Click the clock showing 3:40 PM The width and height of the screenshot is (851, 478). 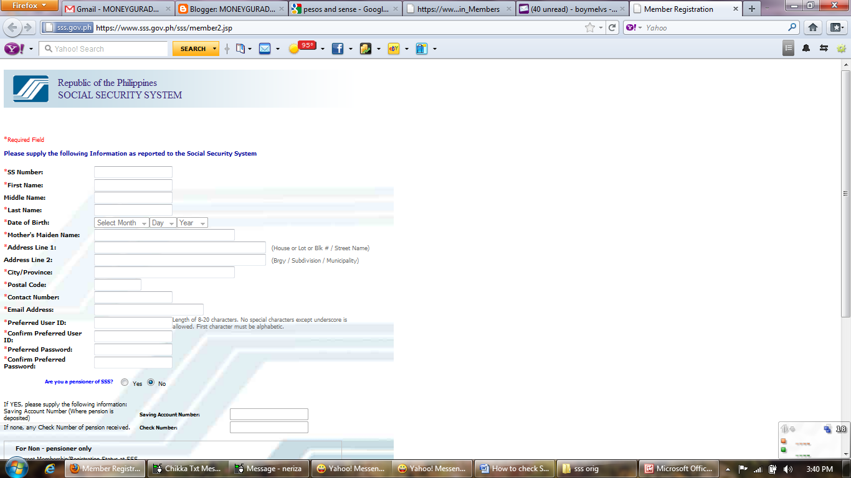point(819,469)
